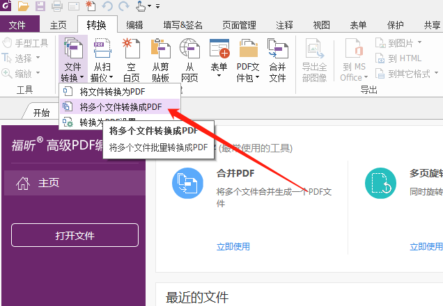This screenshot has width=443, height=306.
Task: Click 立即使用 link under 合并PDF
Action: (x=233, y=246)
